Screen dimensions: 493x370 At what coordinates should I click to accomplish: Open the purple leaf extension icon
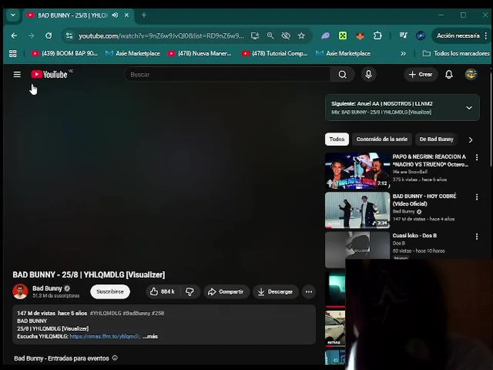click(326, 36)
